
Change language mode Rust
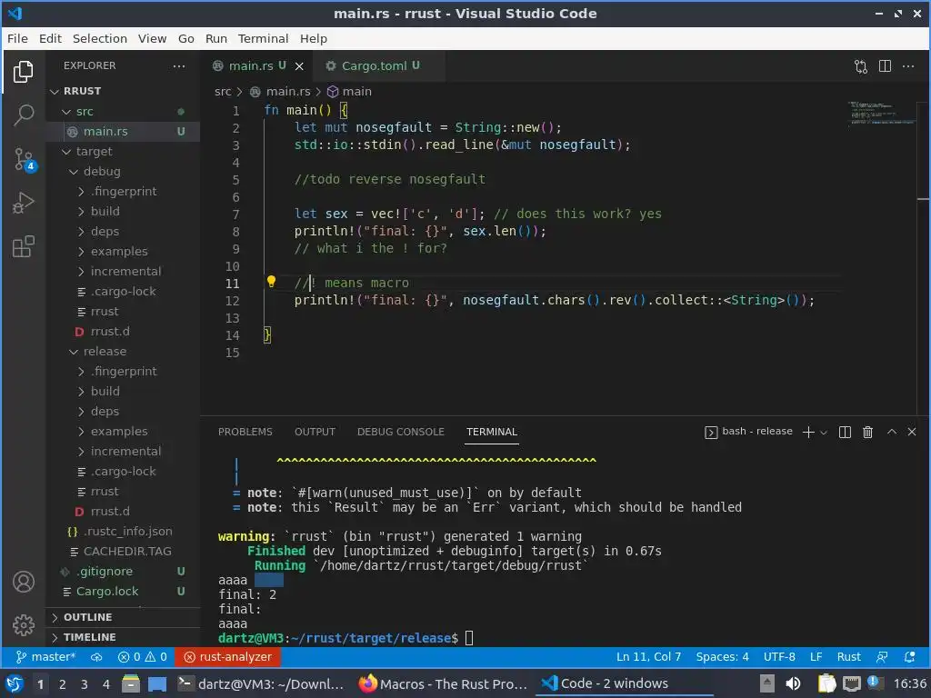click(848, 656)
